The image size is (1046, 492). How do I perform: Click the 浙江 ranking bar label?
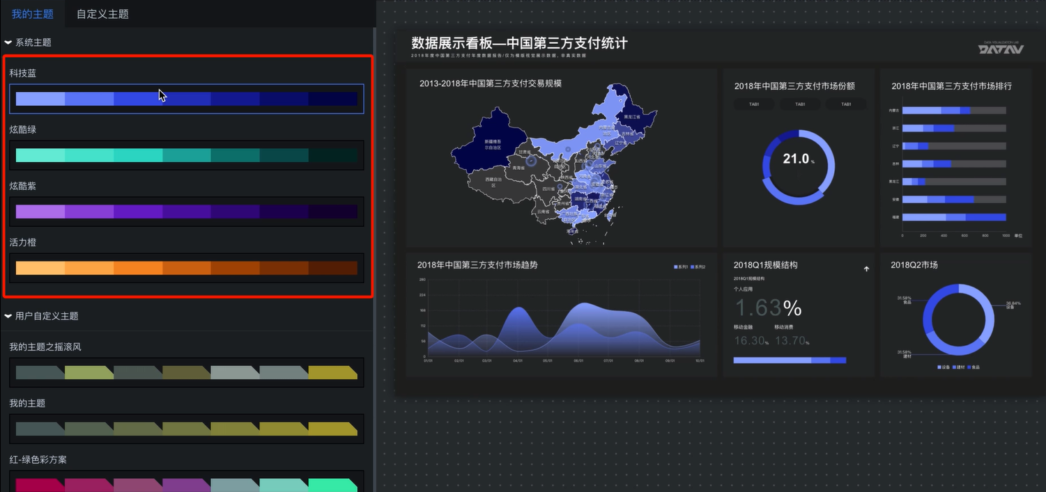tap(895, 128)
